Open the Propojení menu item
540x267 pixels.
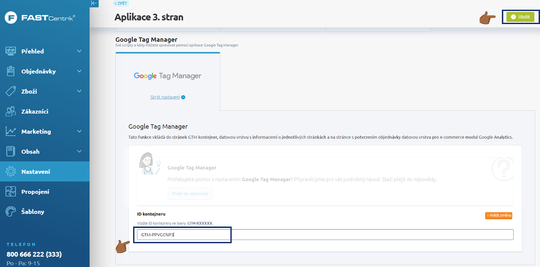[x=45, y=191]
